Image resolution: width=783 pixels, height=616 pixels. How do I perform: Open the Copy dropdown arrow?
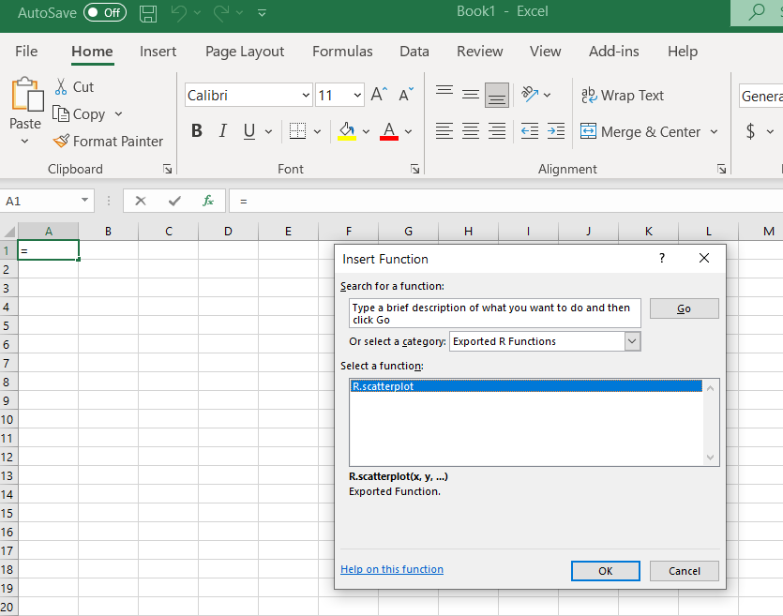click(x=118, y=114)
